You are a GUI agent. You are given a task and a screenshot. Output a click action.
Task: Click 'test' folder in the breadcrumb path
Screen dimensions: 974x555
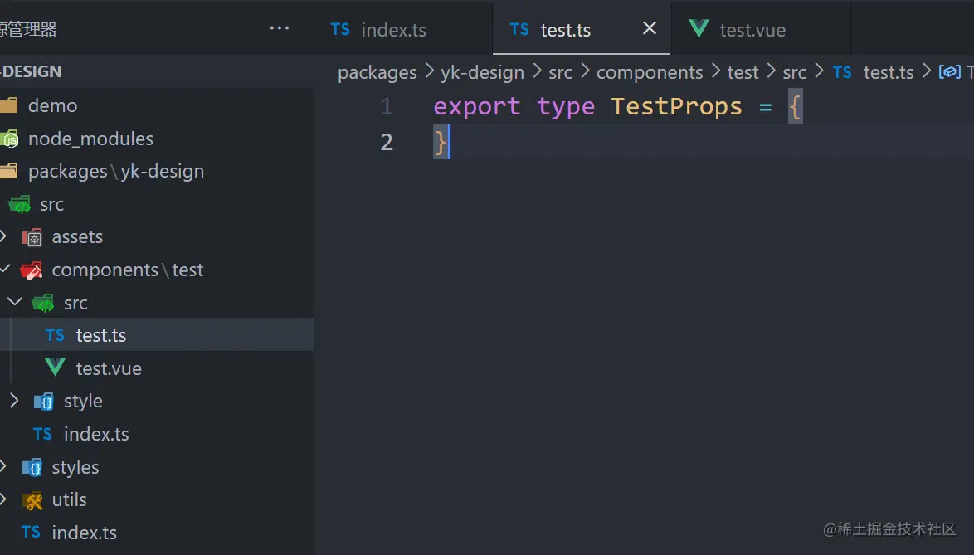click(743, 73)
